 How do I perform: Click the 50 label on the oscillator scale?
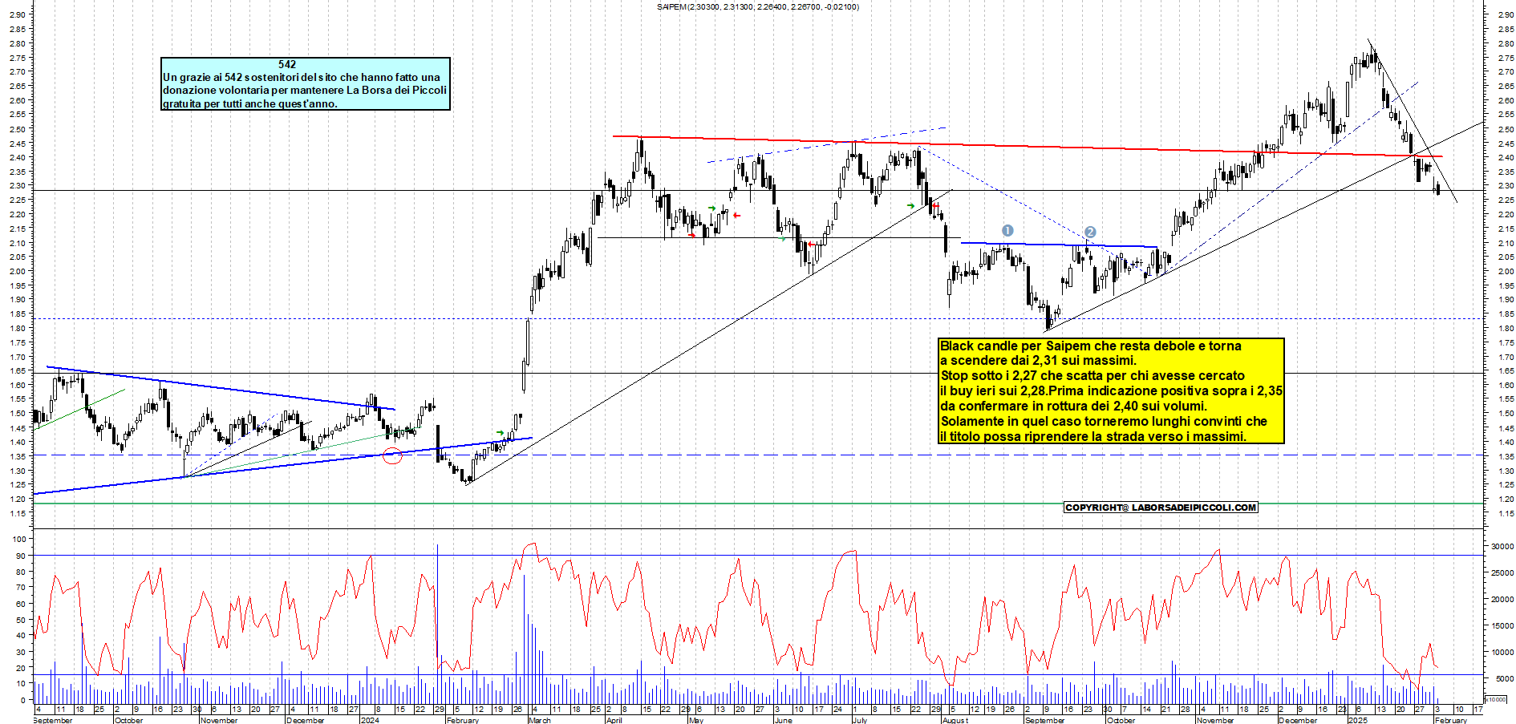(21, 620)
